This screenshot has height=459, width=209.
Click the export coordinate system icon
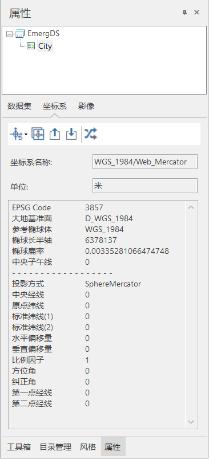(55, 134)
